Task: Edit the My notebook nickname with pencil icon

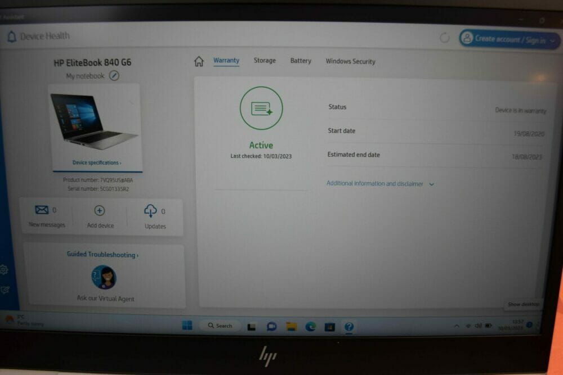Action: (x=114, y=76)
